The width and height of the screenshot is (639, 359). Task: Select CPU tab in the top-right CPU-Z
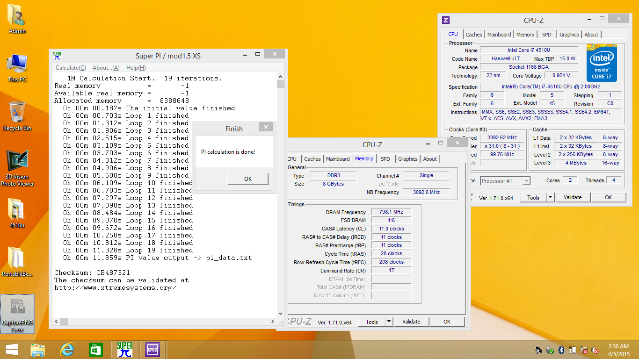(x=453, y=34)
